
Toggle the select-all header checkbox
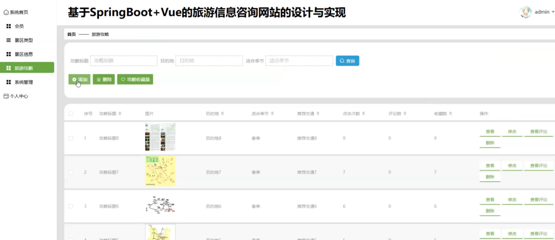coord(71,114)
